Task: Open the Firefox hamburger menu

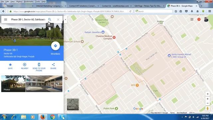Action: point(210,11)
